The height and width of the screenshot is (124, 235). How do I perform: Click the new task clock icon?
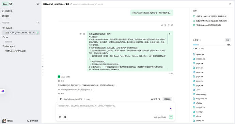pos(3,11)
